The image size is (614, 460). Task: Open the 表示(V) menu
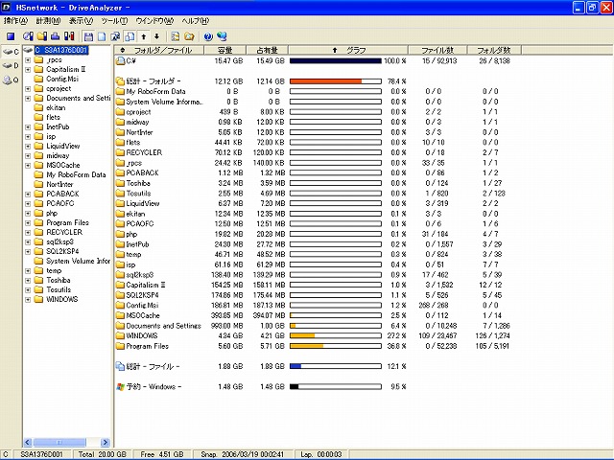(81, 21)
